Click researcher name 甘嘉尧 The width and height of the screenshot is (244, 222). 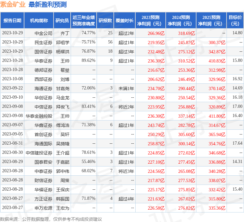tap(63, 88)
